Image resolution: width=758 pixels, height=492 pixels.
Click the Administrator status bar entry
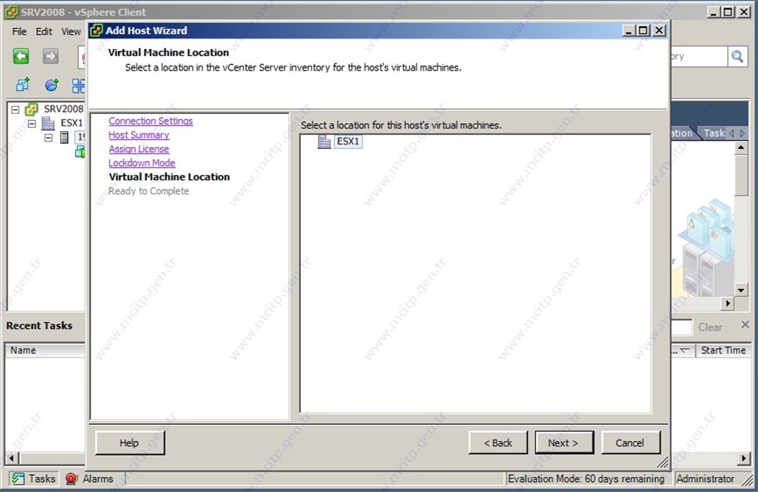[x=705, y=479]
